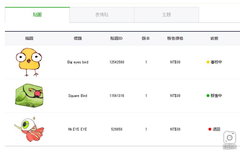Image resolution: width=240 pixels, height=153 pixels.
Task: Switch to the 貼圖 tab
Action: coord(37,15)
